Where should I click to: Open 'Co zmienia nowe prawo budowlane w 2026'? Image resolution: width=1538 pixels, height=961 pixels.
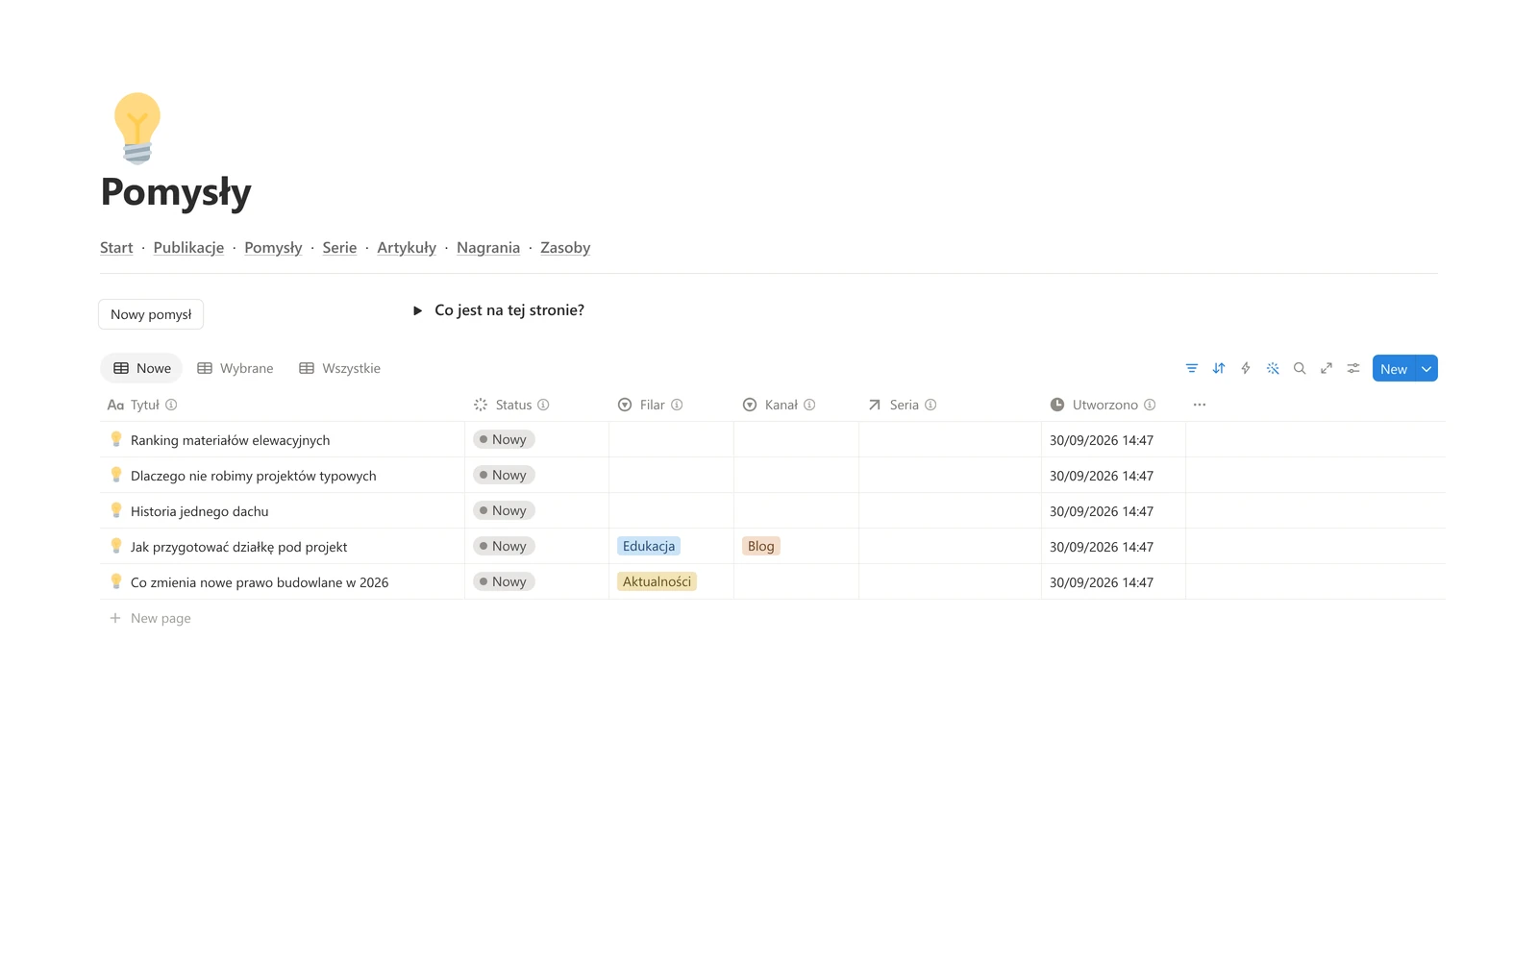pyautogui.click(x=260, y=582)
